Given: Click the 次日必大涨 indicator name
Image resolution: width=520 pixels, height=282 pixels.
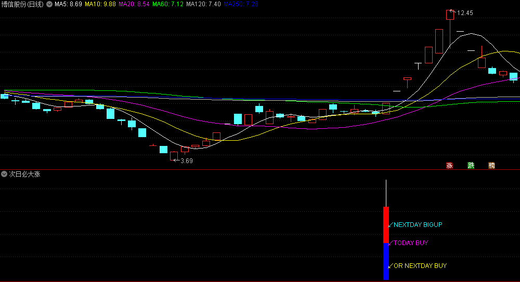Looking at the screenshot, I should coord(24,174).
